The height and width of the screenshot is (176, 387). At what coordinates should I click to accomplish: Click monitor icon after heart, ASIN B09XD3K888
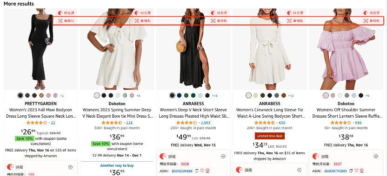click(x=207, y=170)
